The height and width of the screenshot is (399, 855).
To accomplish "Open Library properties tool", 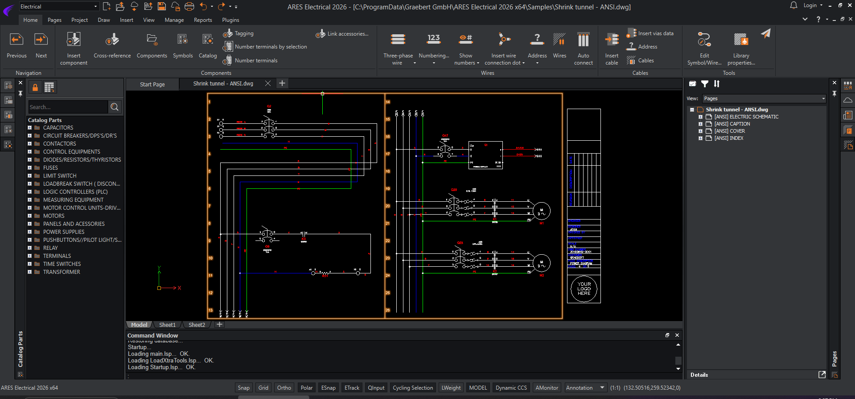I will point(741,40).
